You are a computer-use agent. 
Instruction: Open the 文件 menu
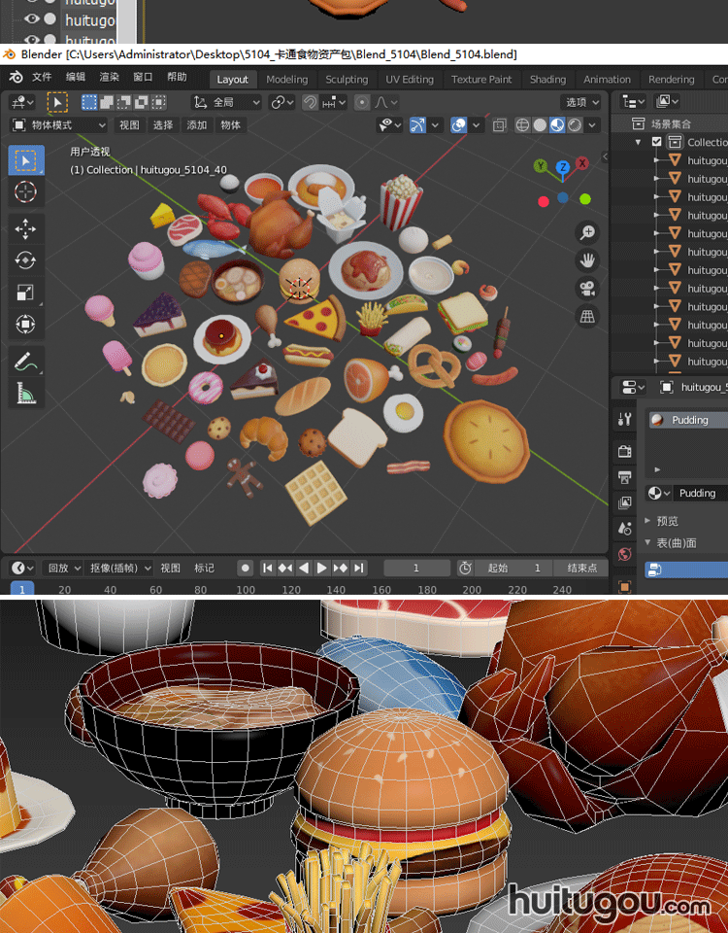coord(42,77)
